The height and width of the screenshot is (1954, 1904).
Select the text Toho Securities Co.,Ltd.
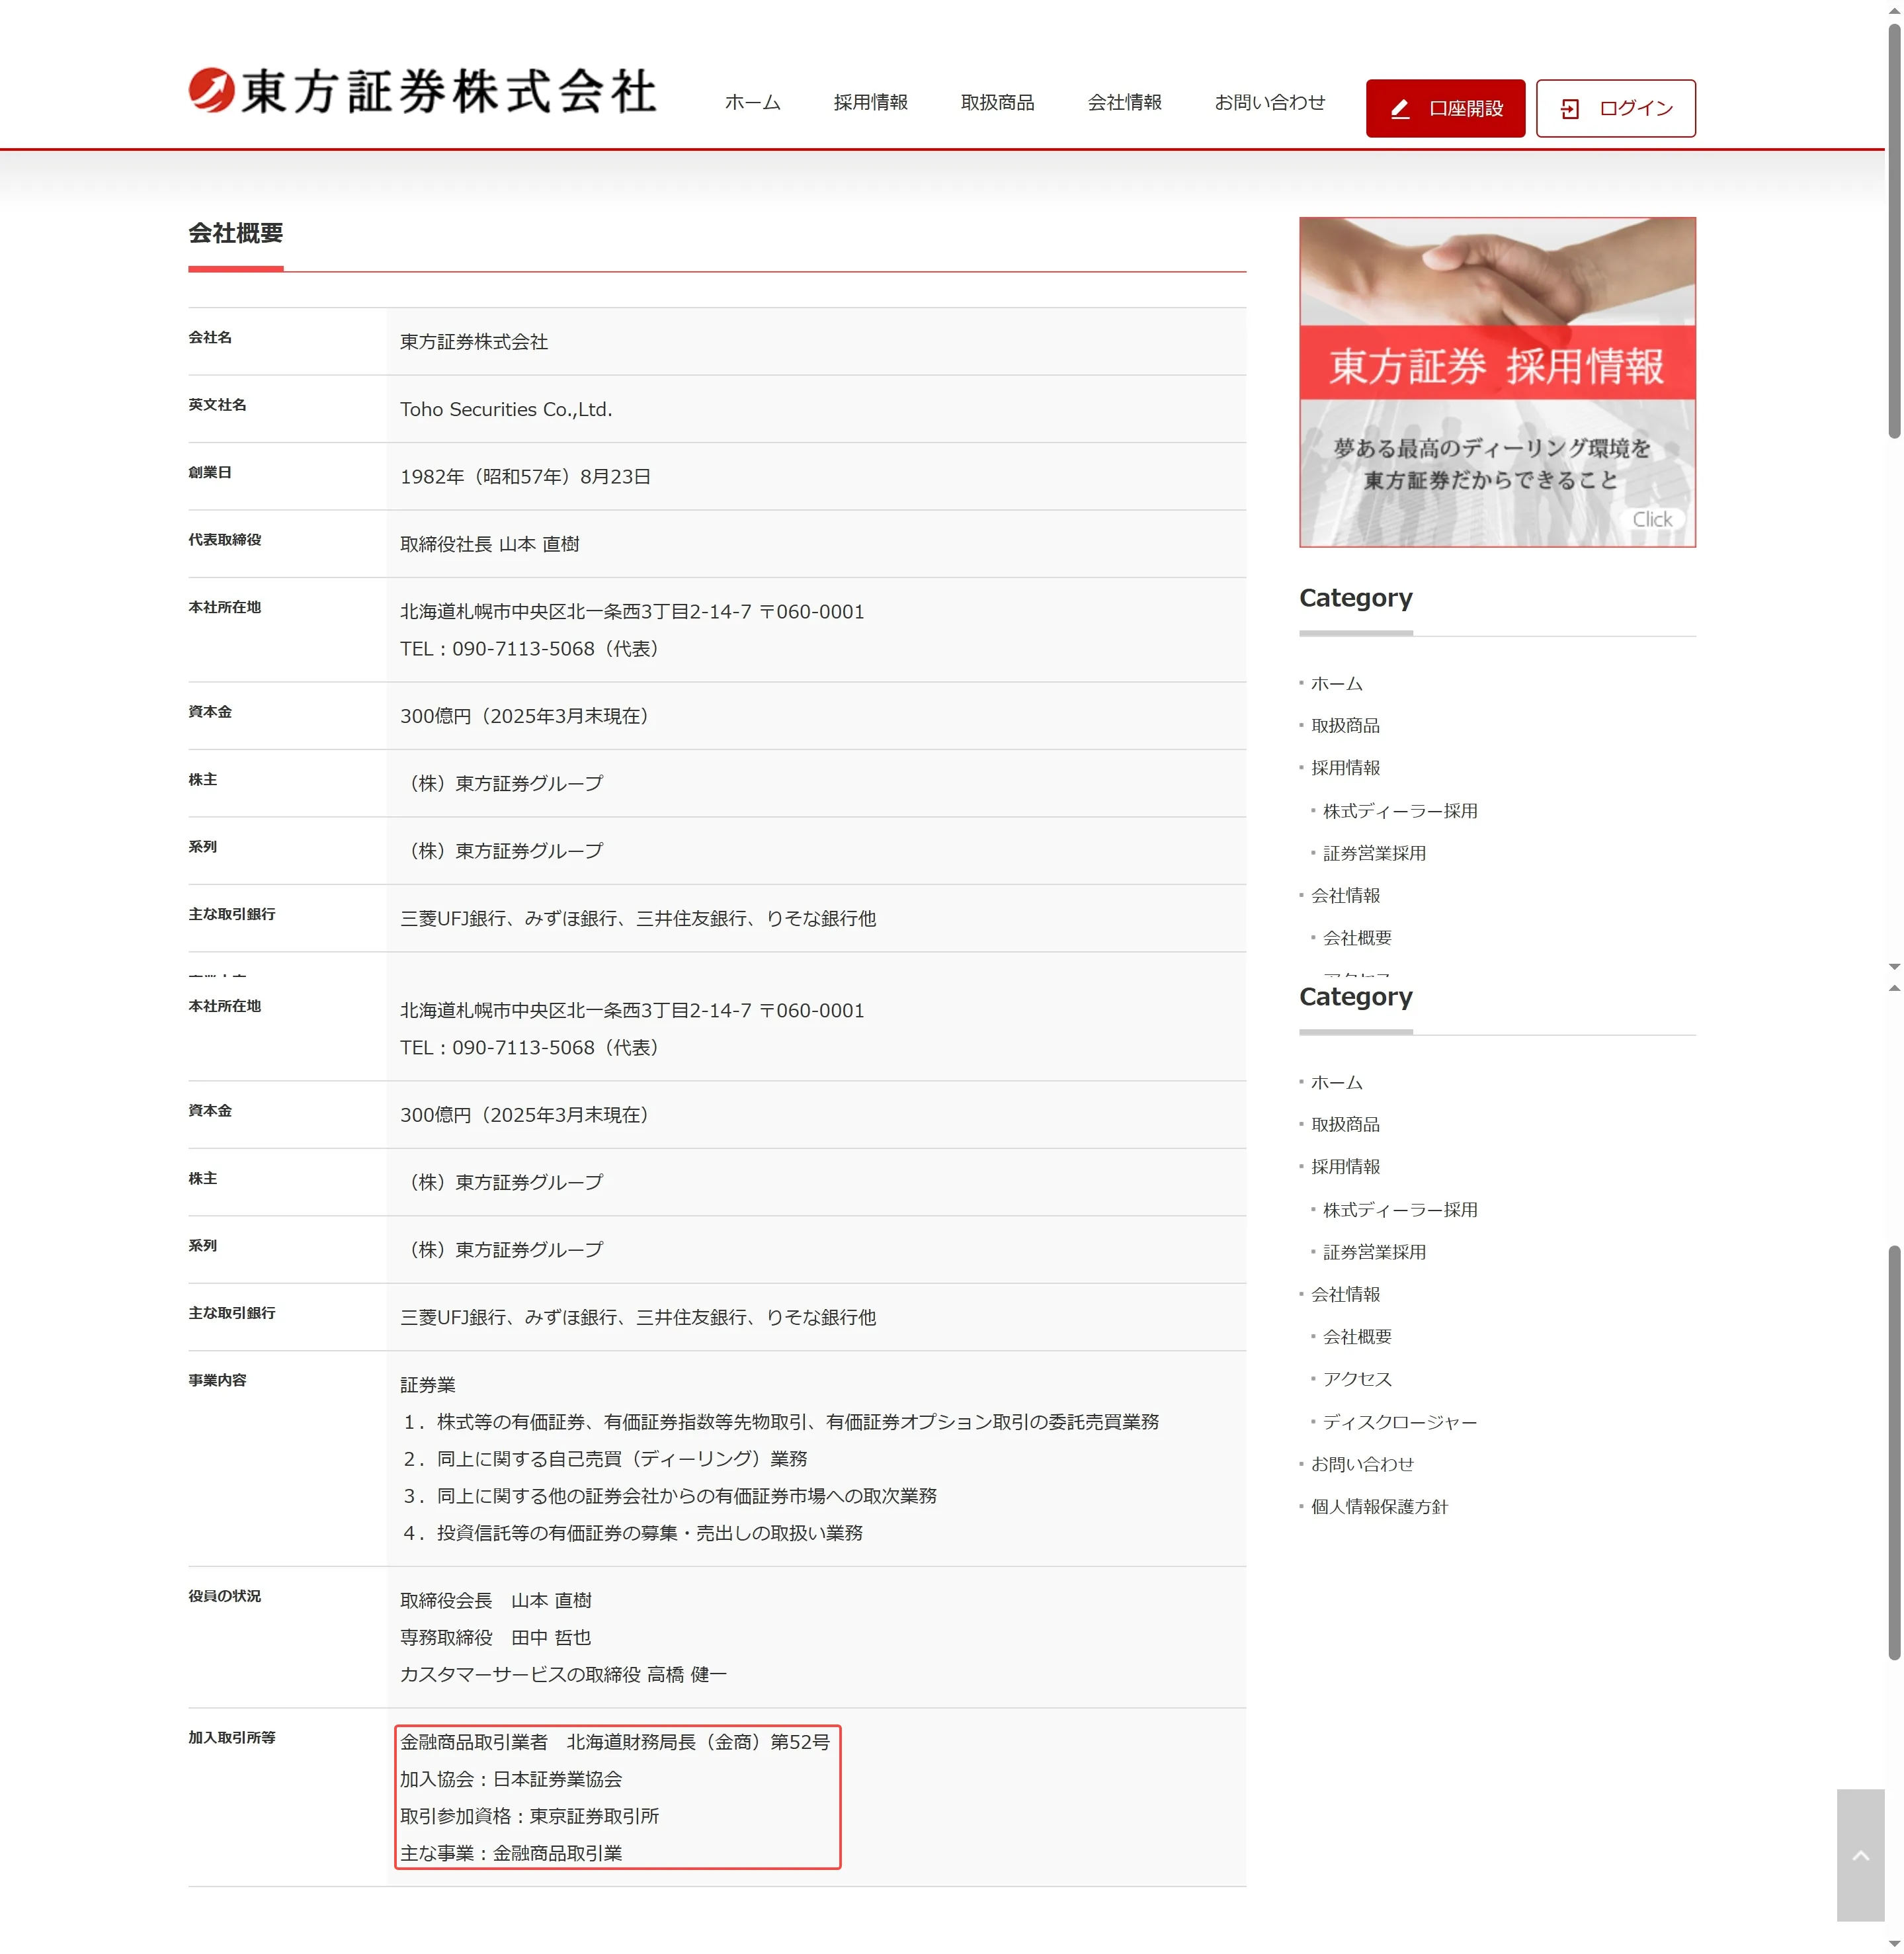pyautogui.click(x=506, y=409)
